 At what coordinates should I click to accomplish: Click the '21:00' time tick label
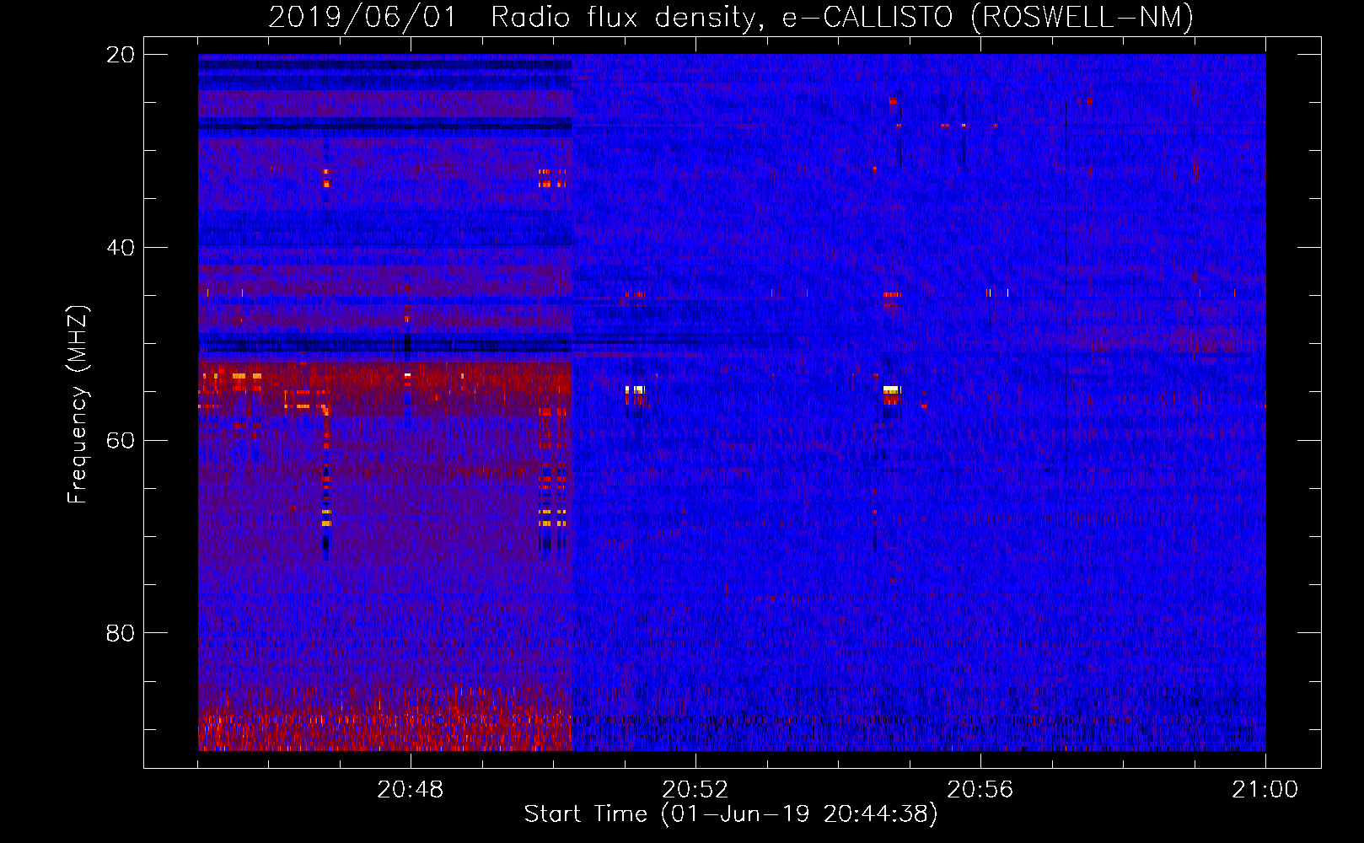tap(1265, 790)
